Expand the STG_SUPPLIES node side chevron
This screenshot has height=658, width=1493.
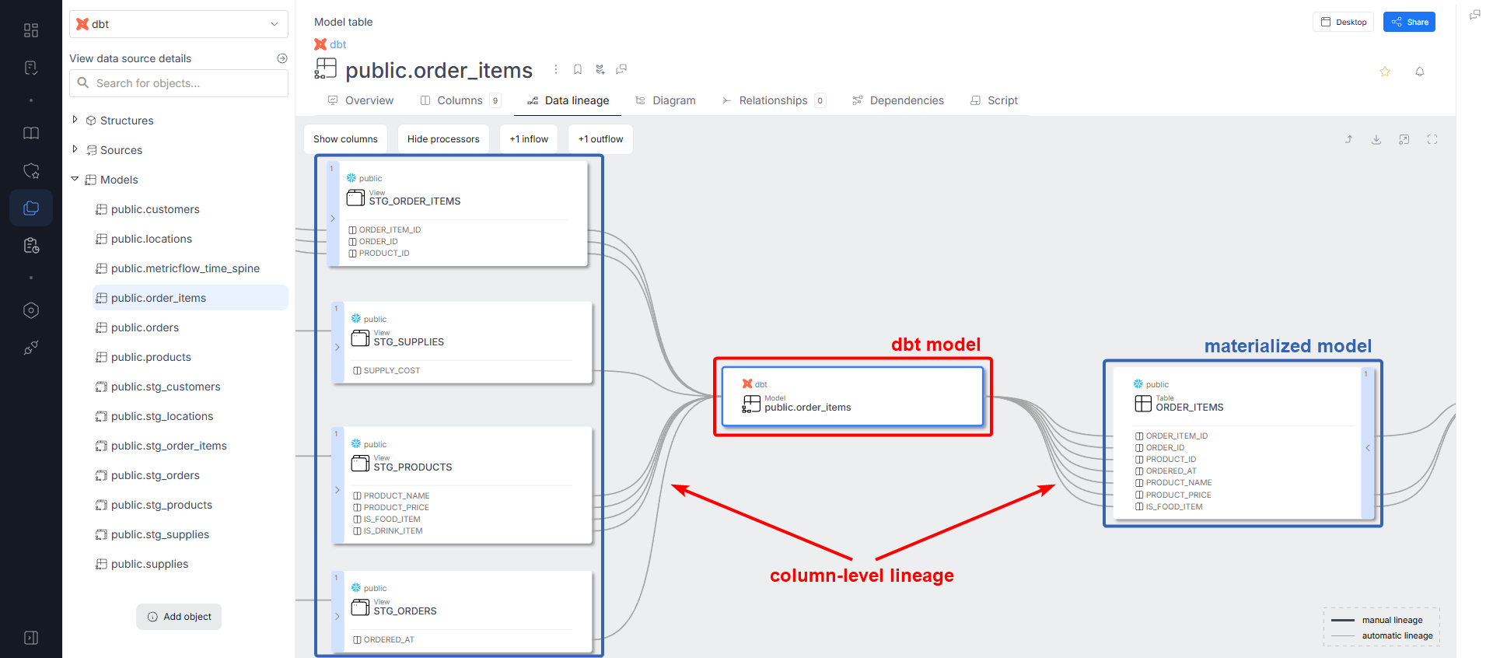337,347
